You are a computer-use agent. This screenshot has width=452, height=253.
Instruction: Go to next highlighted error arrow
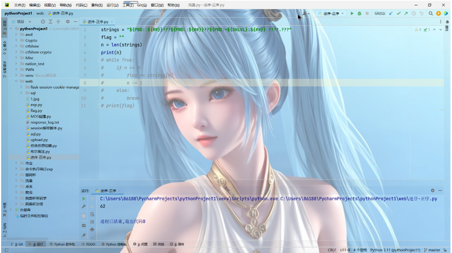tap(440, 30)
